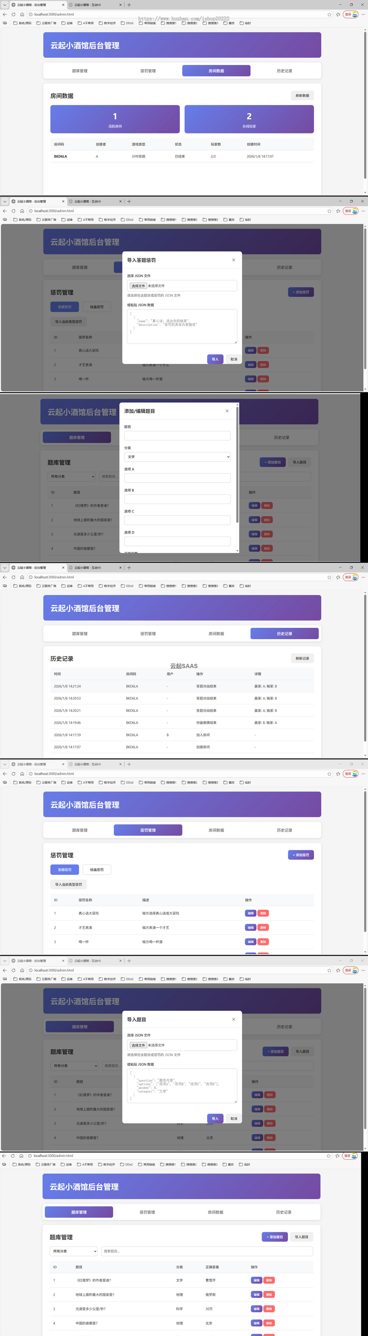Click 选择文件 in the 导入题目 dialog

pyautogui.click(x=138, y=1045)
